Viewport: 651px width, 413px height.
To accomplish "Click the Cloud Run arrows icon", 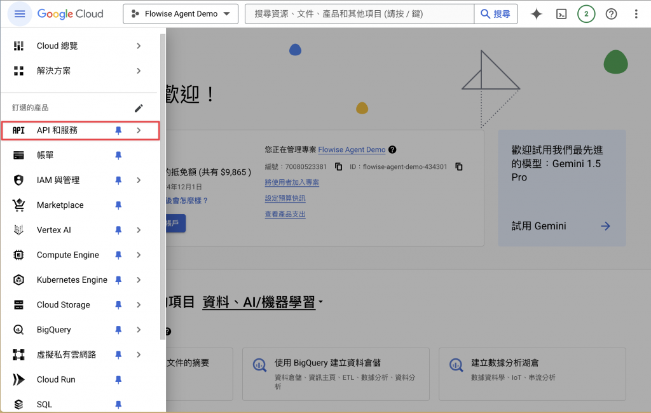I will click(18, 379).
